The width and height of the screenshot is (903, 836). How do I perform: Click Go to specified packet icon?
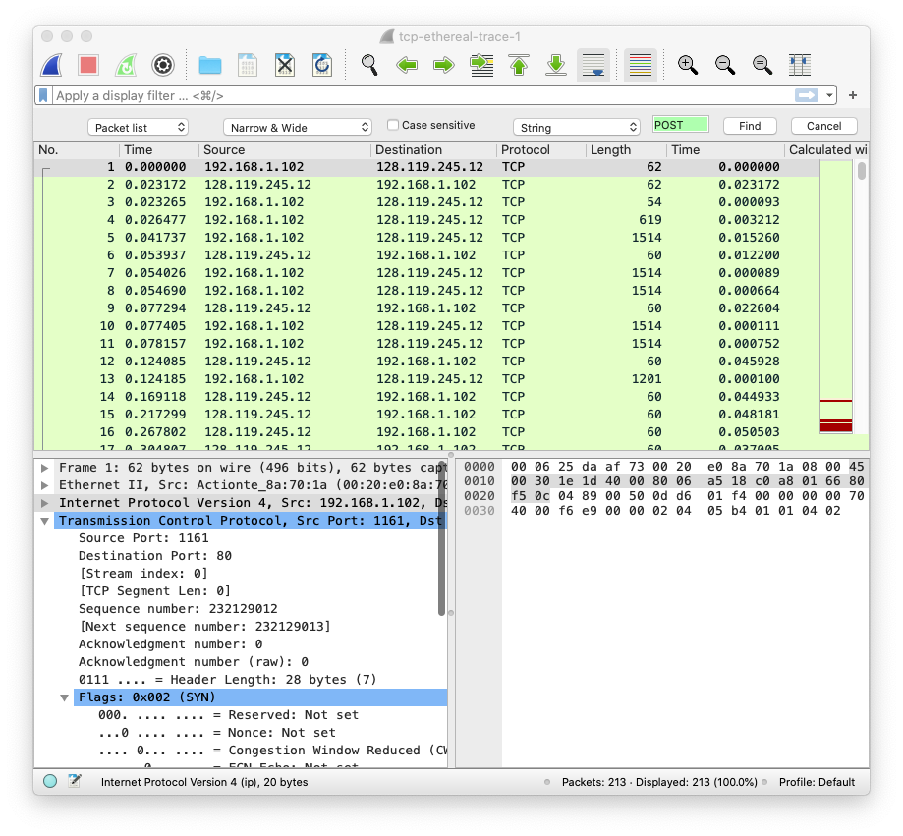(481, 65)
